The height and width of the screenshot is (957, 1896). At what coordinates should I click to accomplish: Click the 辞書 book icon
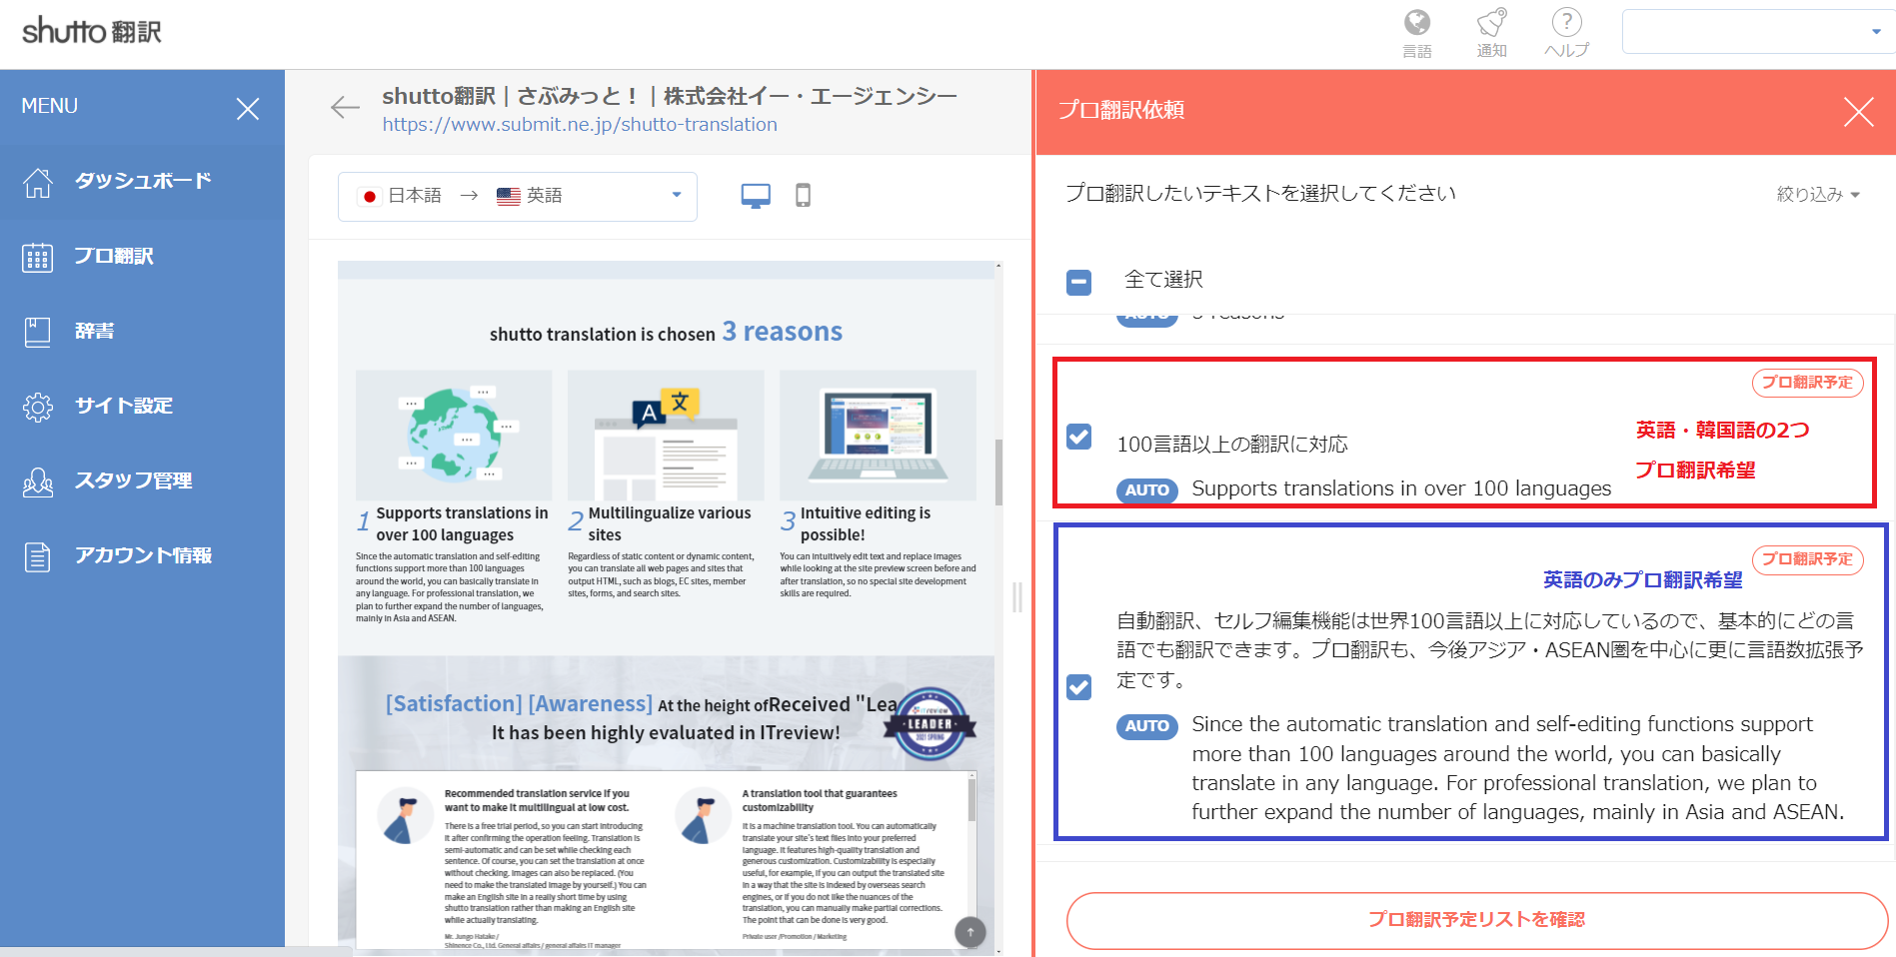click(x=38, y=332)
